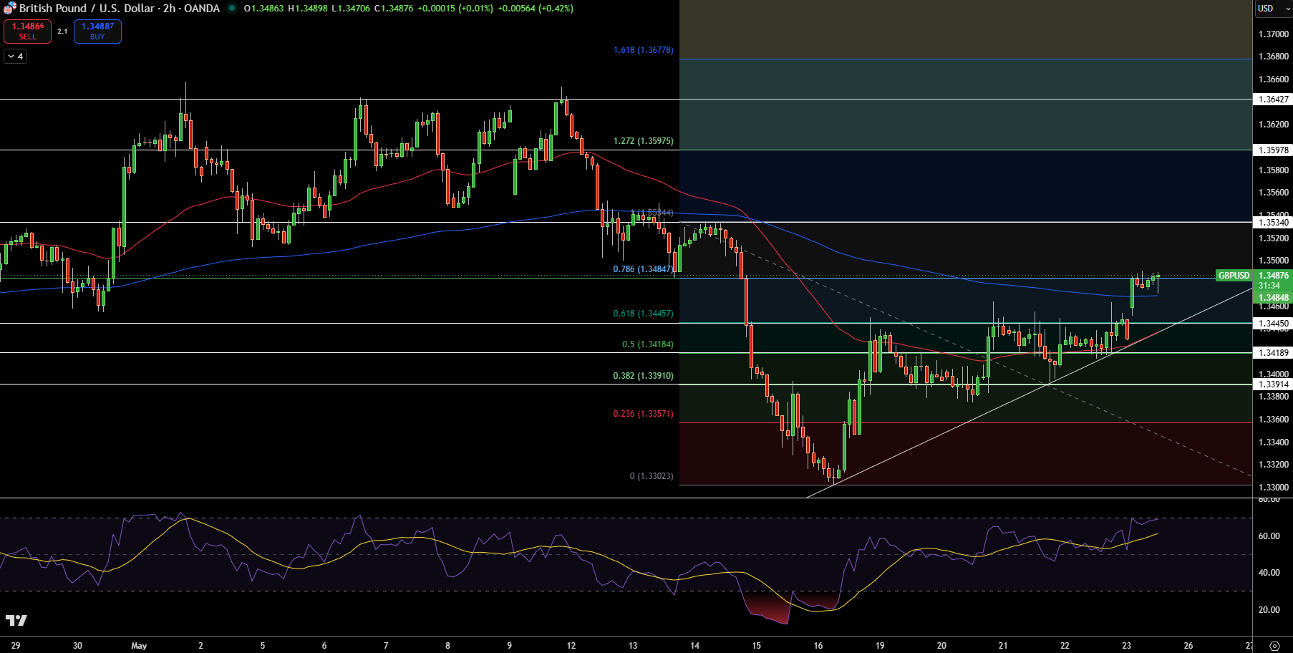Image resolution: width=1293 pixels, height=653 pixels.
Task: Click the TradingView logo
Action: click(x=16, y=620)
